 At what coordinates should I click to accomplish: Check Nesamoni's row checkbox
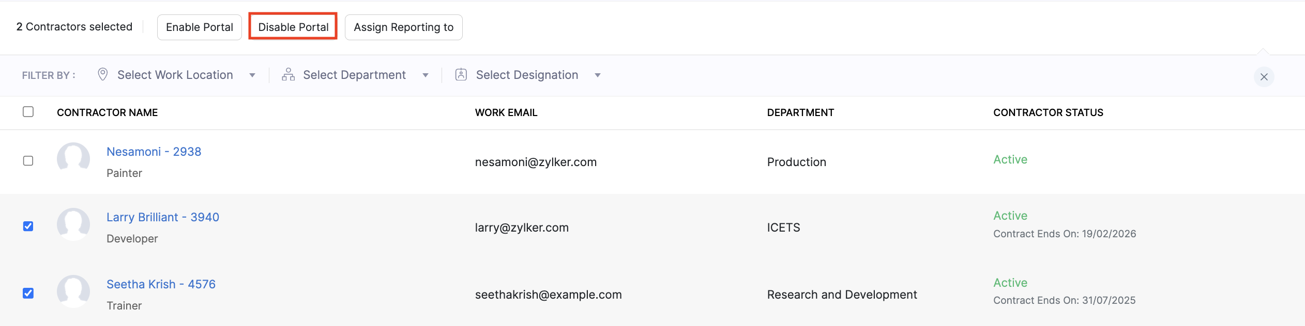28,160
